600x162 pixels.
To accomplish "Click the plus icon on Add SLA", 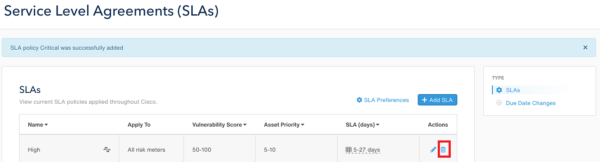I will [424, 100].
